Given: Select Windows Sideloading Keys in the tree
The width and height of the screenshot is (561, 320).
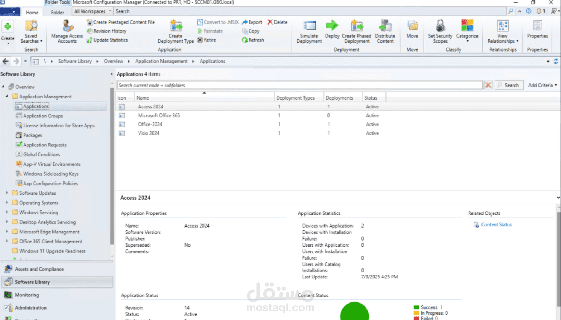Looking at the screenshot, I should 51,174.
